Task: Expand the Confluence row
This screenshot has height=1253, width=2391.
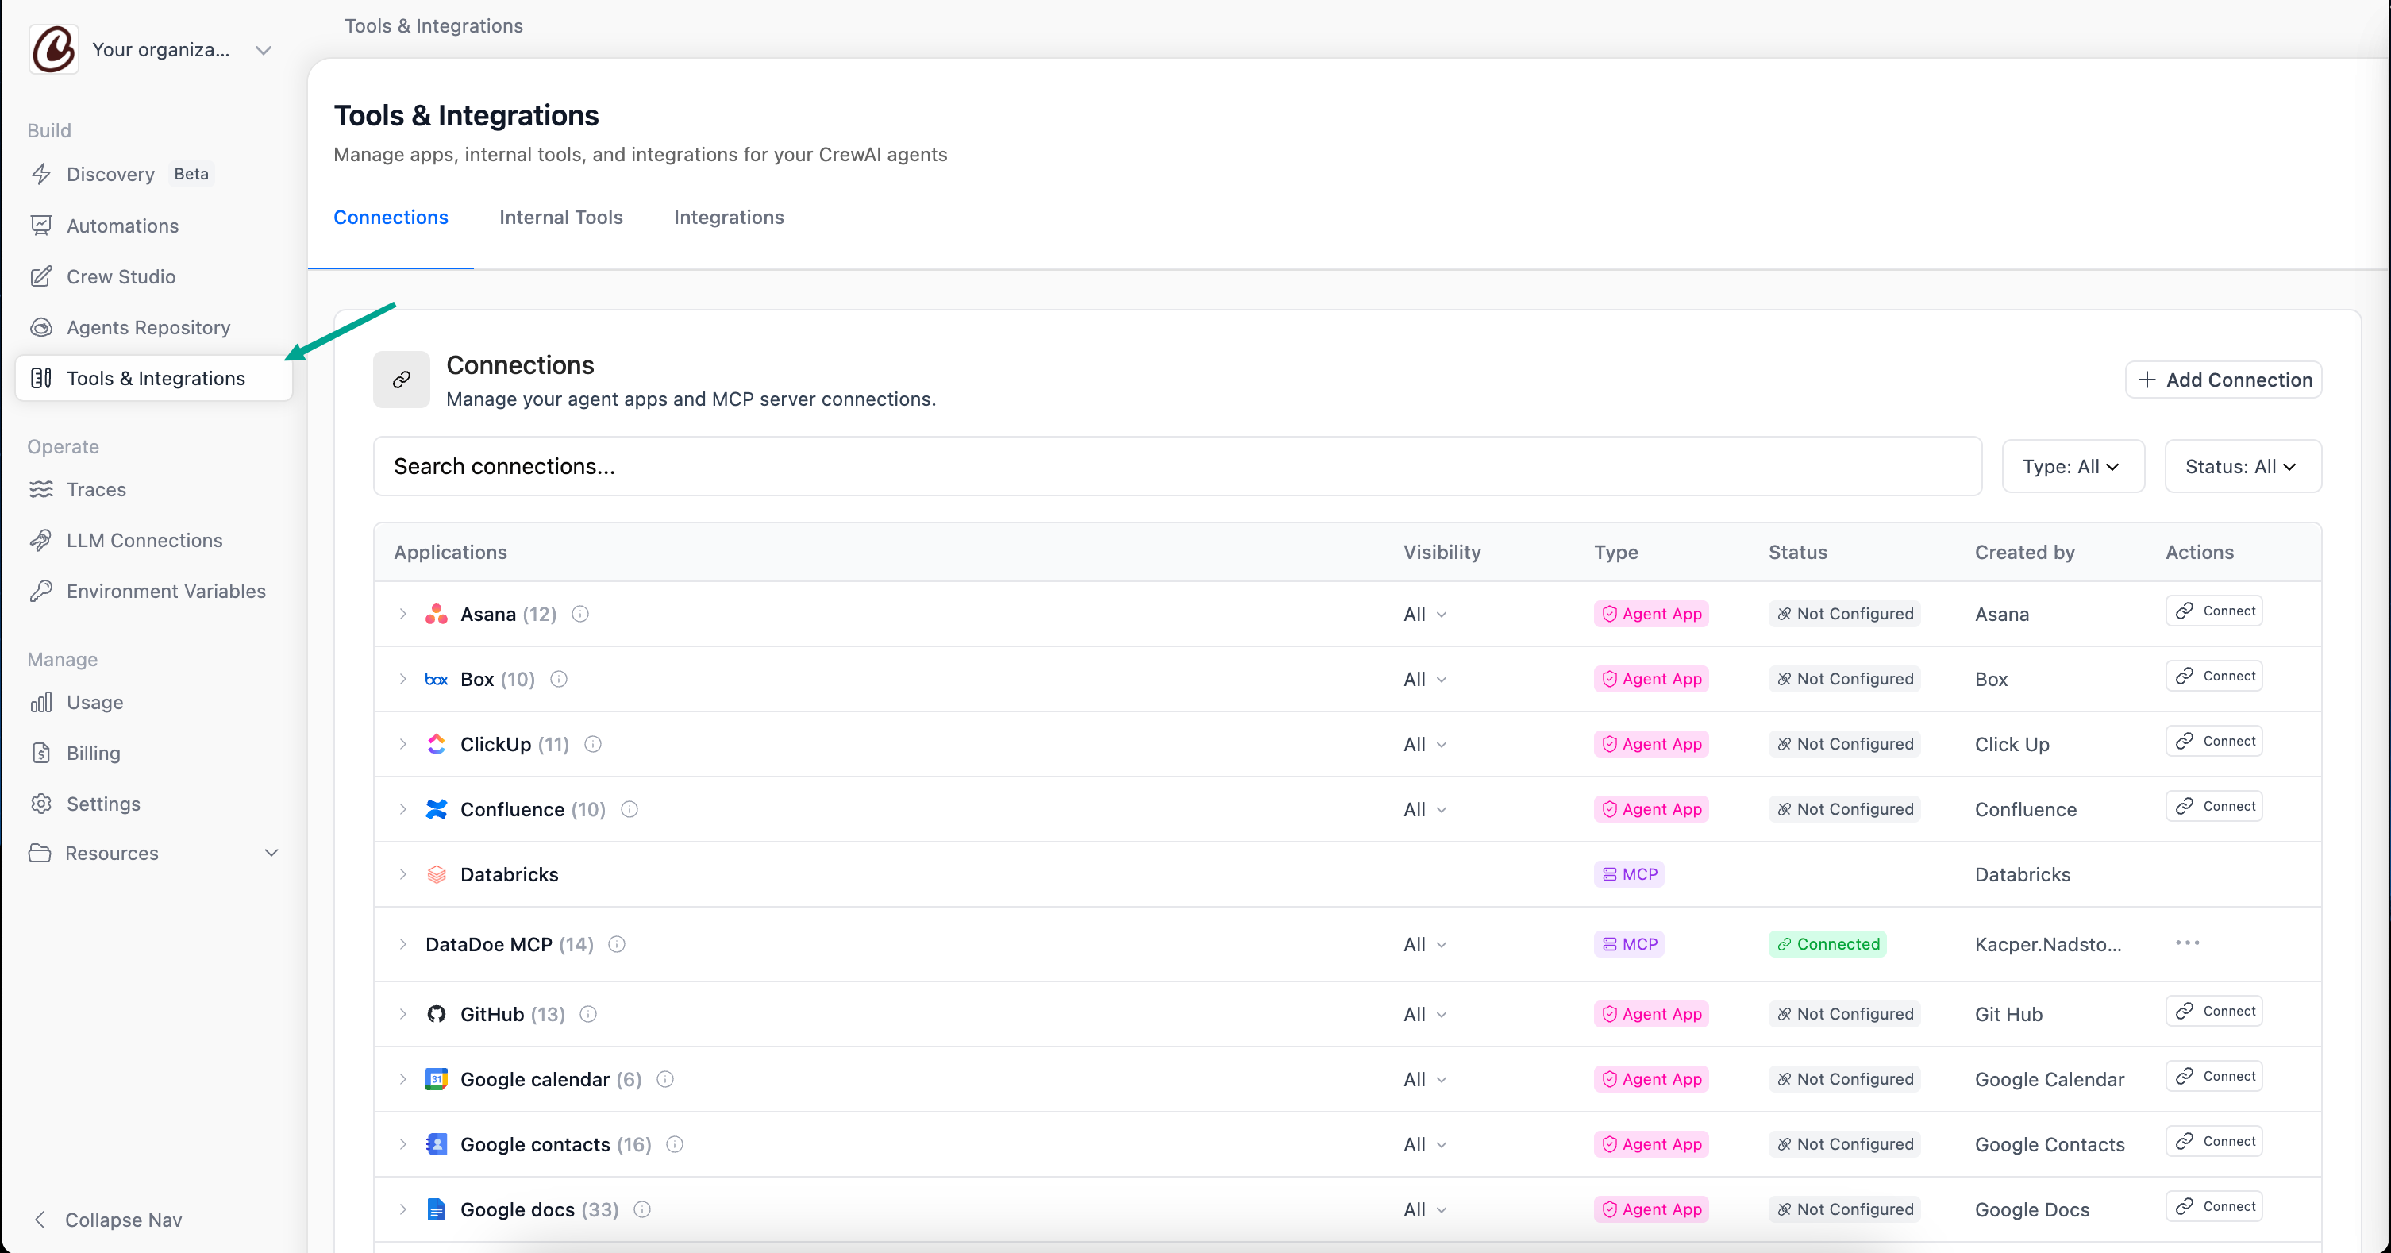Action: click(402, 809)
